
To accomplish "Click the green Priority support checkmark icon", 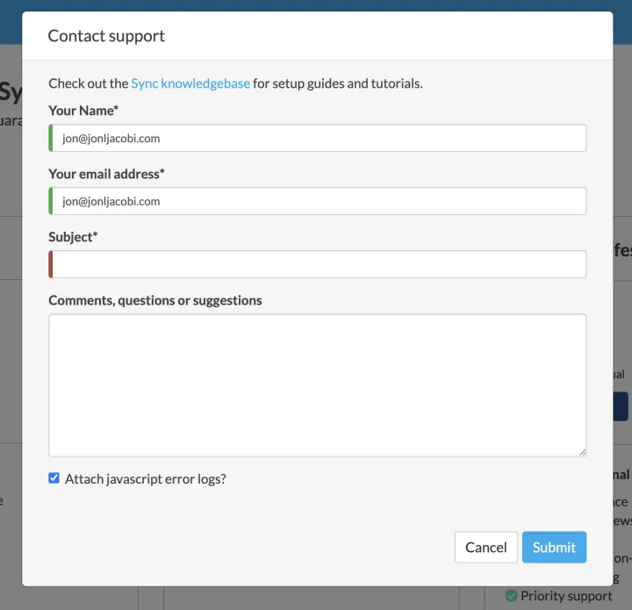I will pos(511,596).
